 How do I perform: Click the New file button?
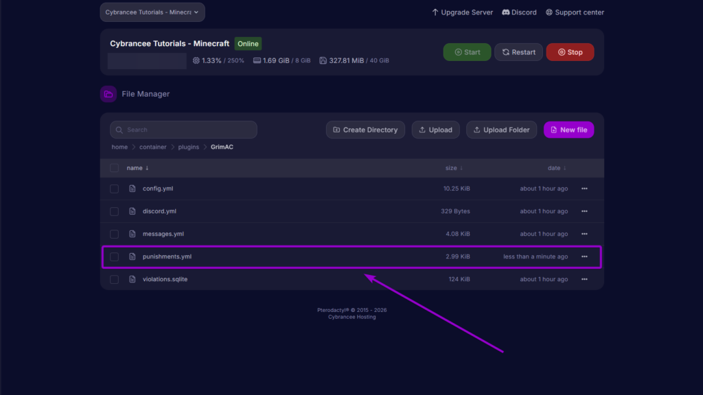568,130
